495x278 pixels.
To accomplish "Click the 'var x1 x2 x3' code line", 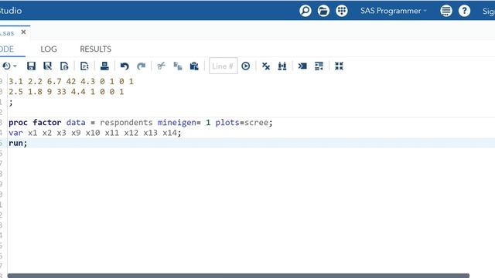I will (94, 133).
